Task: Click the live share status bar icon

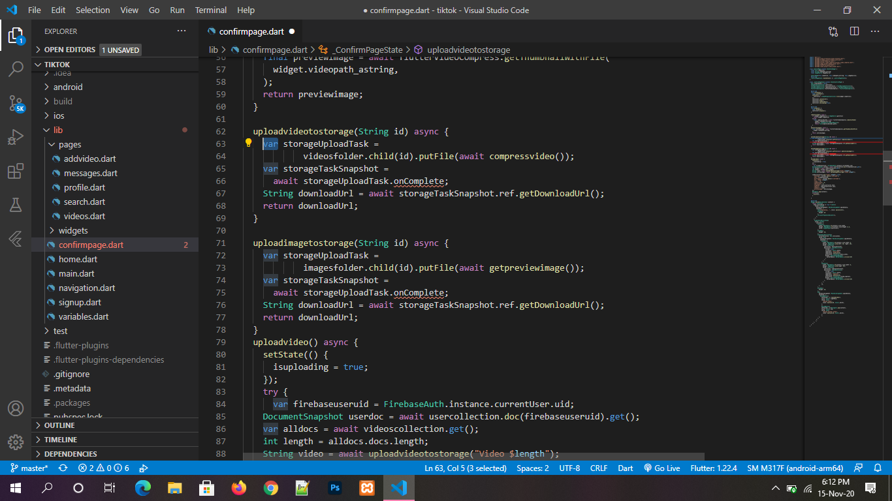Action: pyautogui.click(x=143, y=468)
